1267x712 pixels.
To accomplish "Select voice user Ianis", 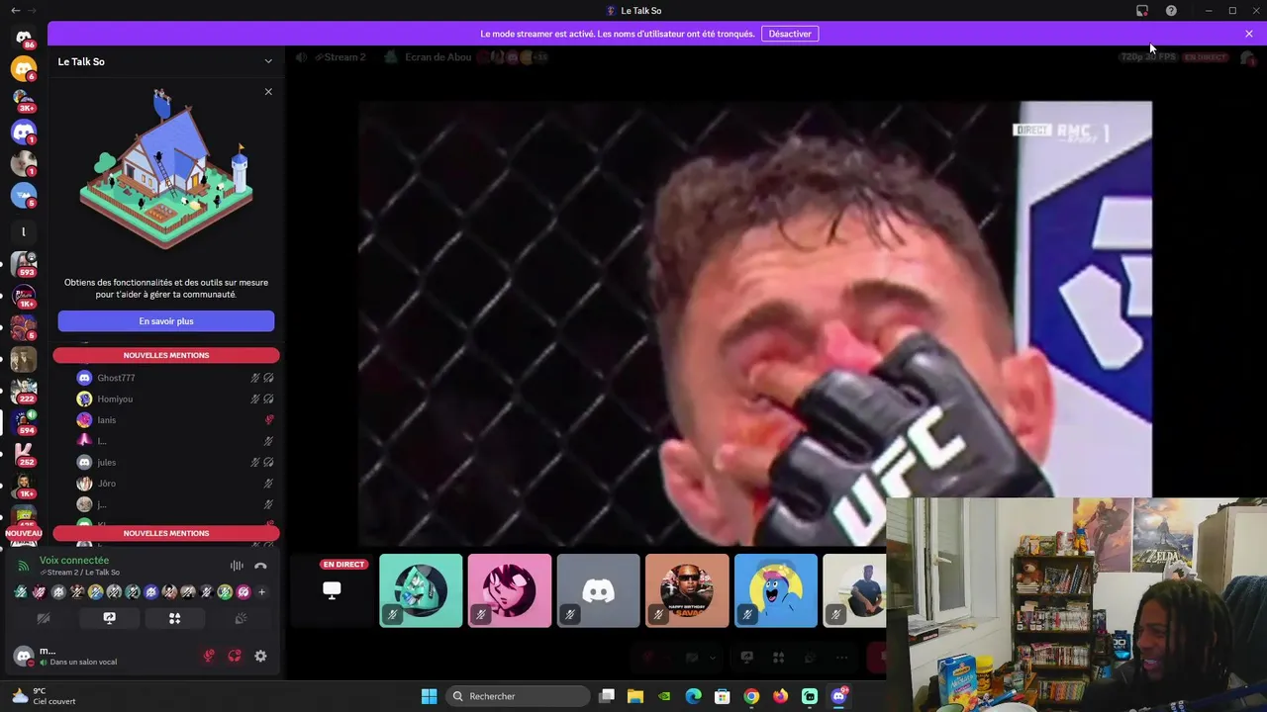I will point(106,420).
